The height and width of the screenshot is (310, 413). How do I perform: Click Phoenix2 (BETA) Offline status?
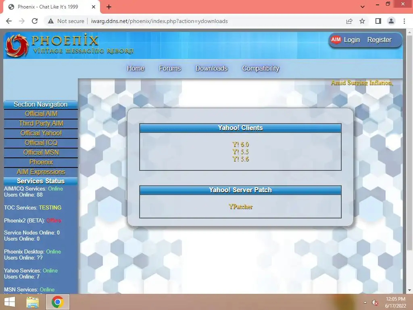tap(54, 221)
